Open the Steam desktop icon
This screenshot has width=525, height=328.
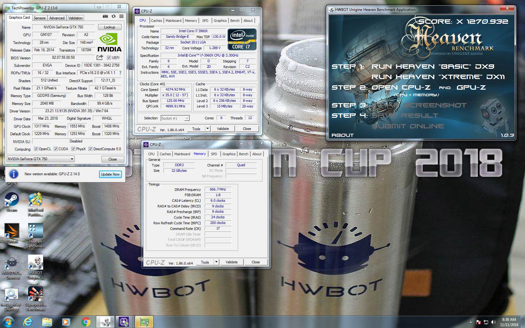pos(12,202)
